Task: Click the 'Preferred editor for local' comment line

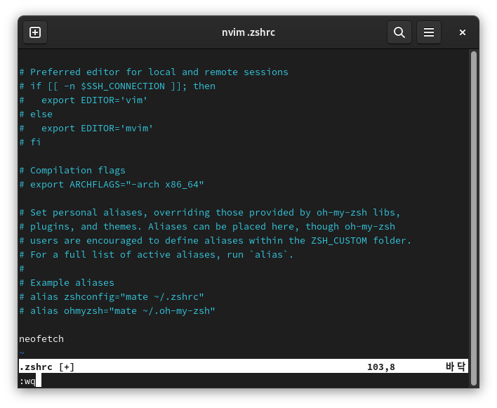Action: pos(154,72)
